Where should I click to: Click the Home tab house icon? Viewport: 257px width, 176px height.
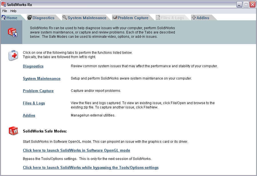point(4,17)
